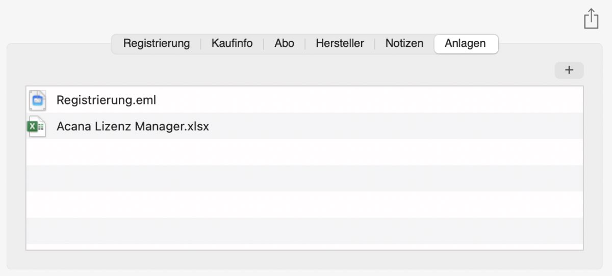Show the Notizen tab

tap(404, 43)
